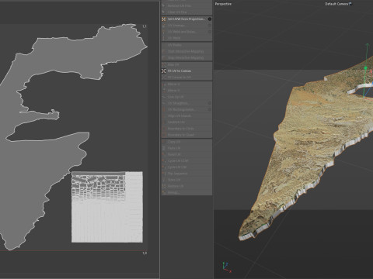373x279 pixels.
Task: Click the Copy UV command
Action: pyautogui.click(x=186, y=142)
